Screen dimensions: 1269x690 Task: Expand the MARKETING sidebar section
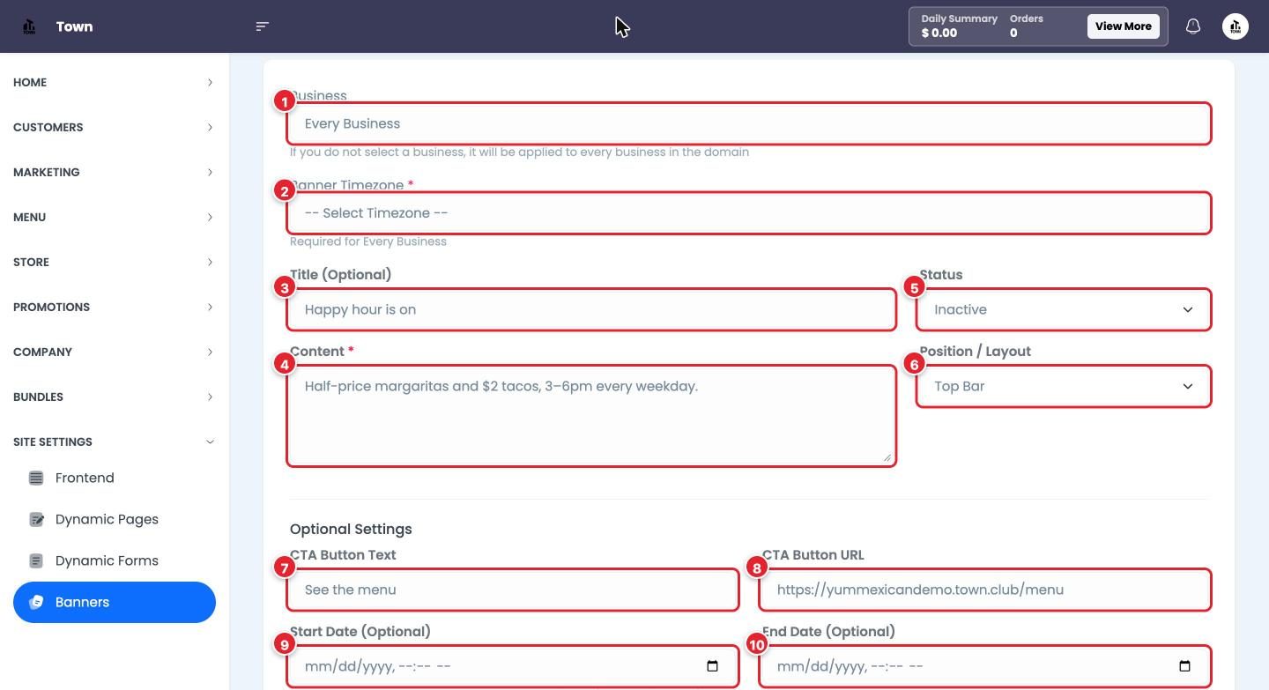coord(115,172)
